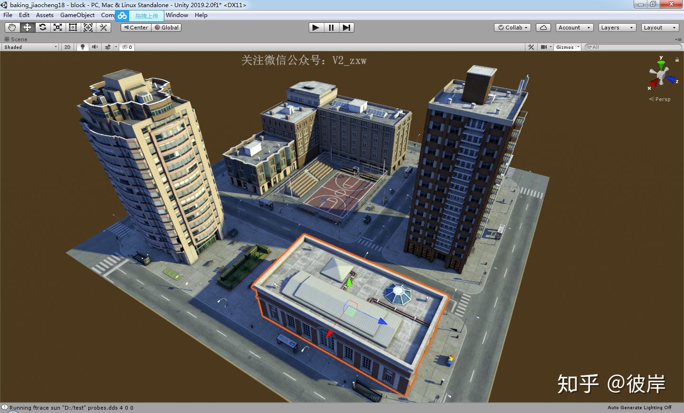
Task: Open the Help menu
Action: pyautogui.click(x=201, y=15)
